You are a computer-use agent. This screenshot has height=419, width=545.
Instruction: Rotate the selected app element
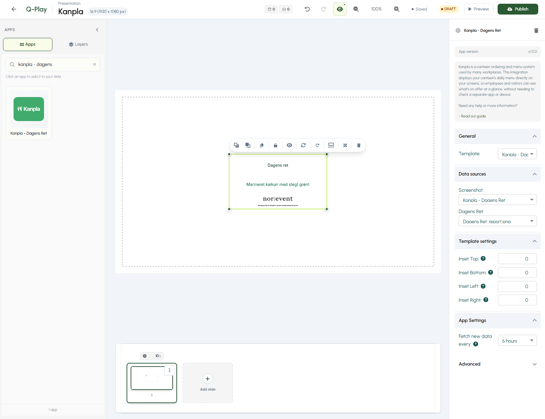pyautogui.click(x=317, y=145)
